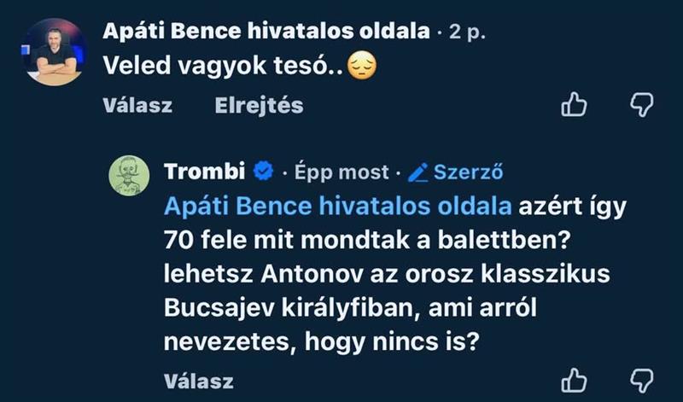The image size is (683, 402).
Task: Click the 'Épp most' timestamp
Action: 341,172
